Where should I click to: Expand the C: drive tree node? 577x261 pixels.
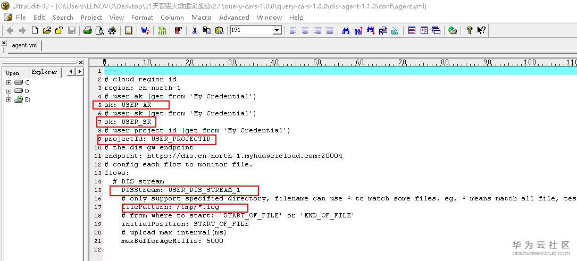[x=9, y=82]
